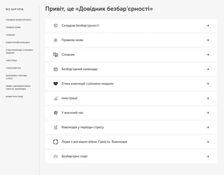Click the arrow on the Ілюстрації row
Viewport: 224px width, 175px height.
(208, 98)
